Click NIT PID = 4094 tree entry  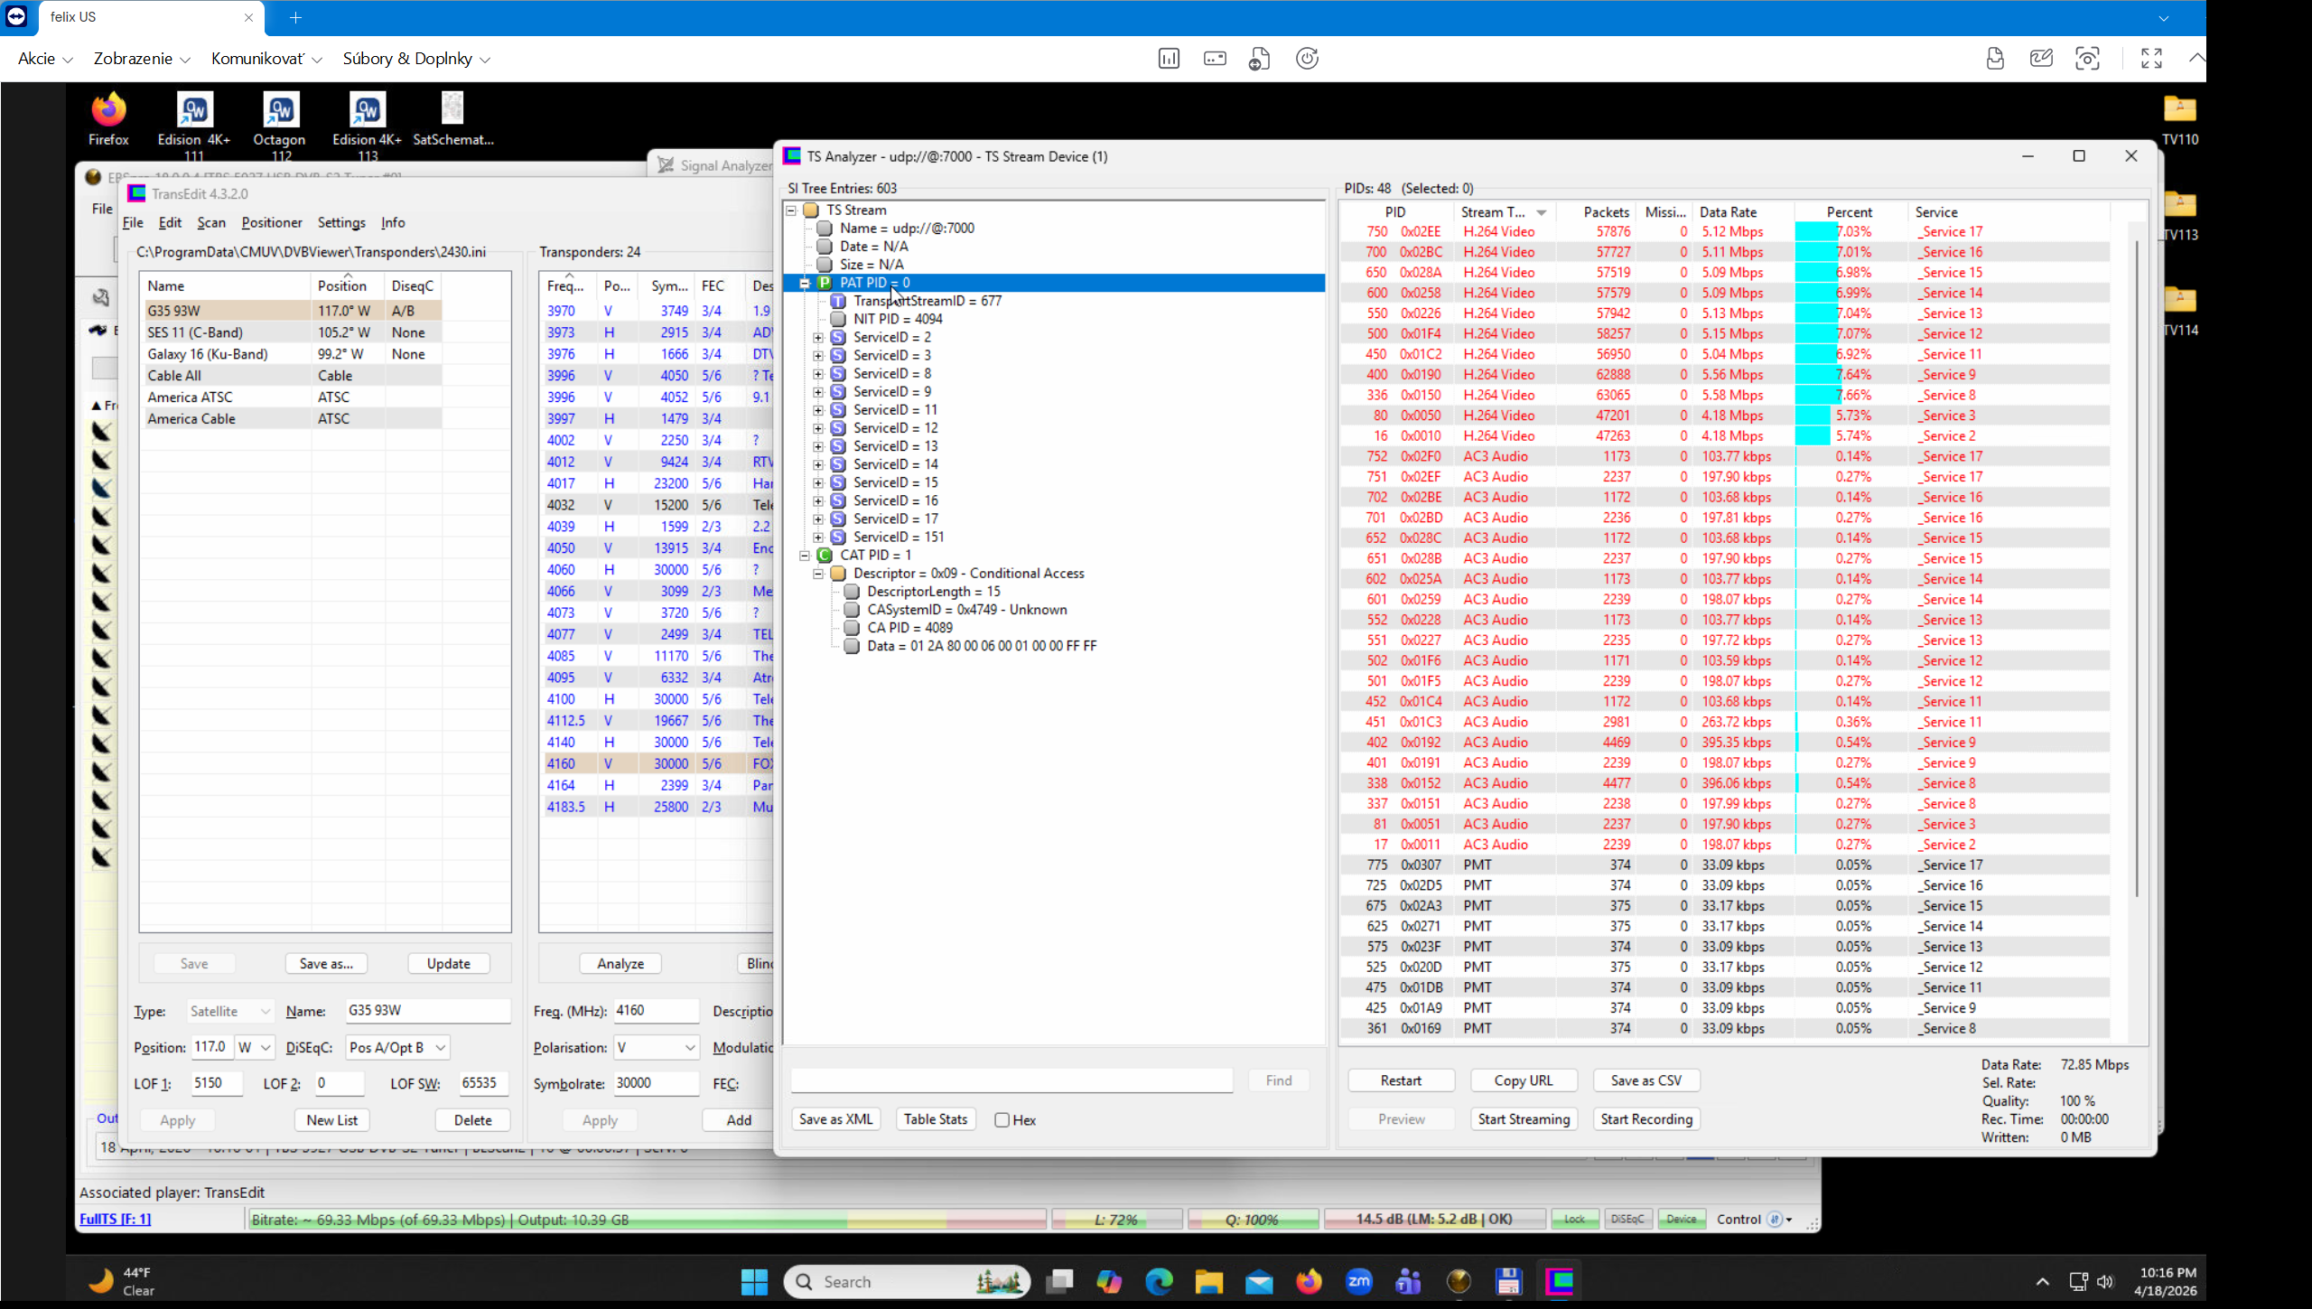898,319
